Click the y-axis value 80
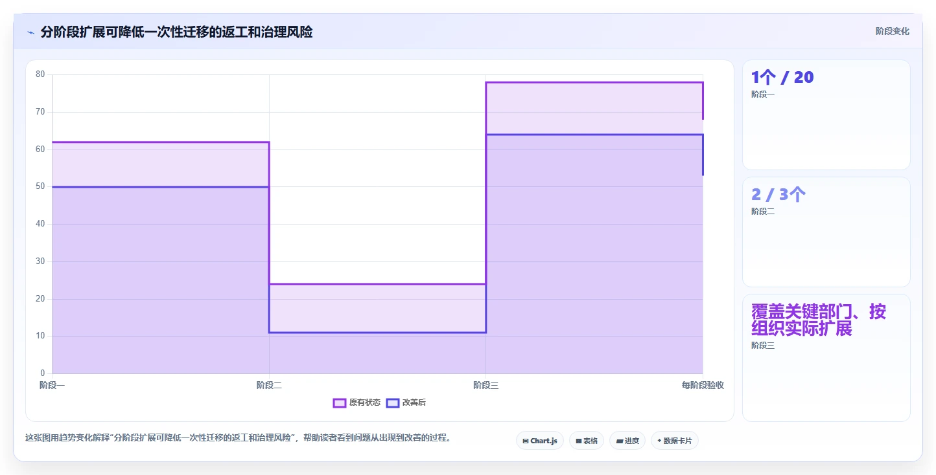The image size is (936, 475). [x=40, y=74]
